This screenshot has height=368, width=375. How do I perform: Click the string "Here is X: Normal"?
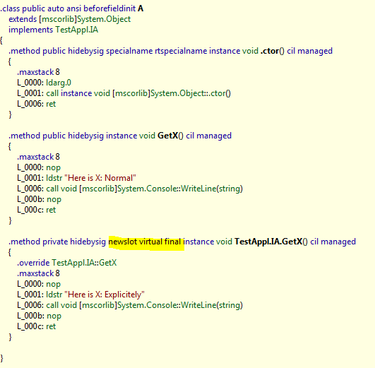pyautogui.click(x=100, y=178)
